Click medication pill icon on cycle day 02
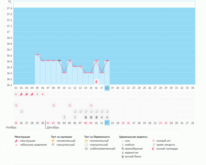This screenshot has height=165, width=206. [21, 111]
